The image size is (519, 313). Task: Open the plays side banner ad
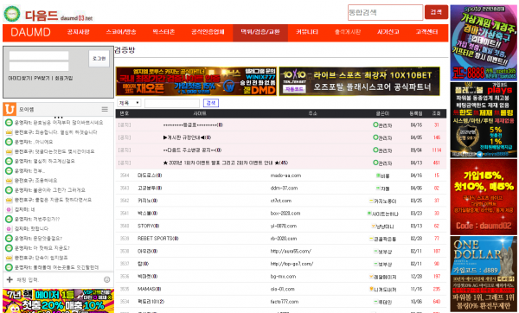[x=484, y=119]
